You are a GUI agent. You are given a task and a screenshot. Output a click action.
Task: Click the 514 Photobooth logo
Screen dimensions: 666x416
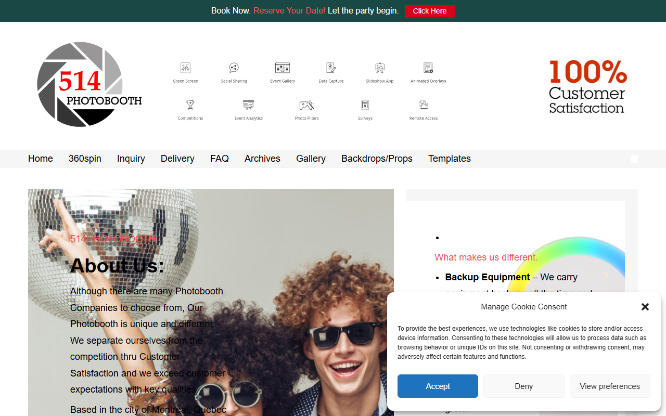pyautogui.click(x=89, y=84)
